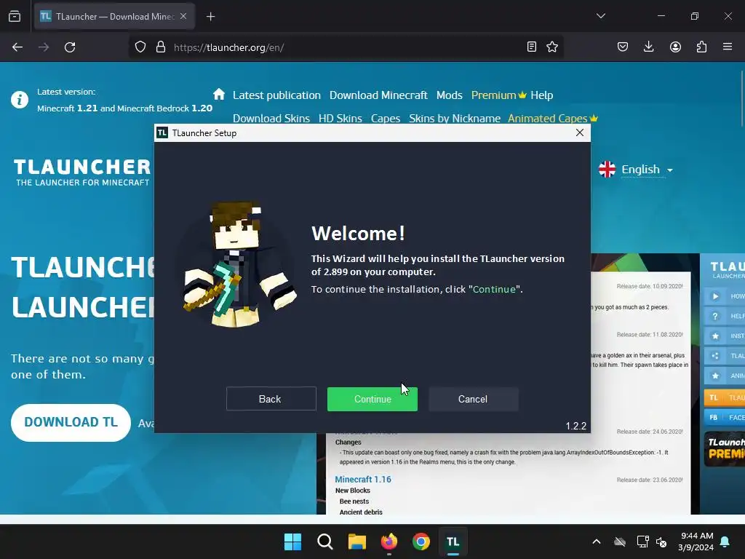Click the OneDrive cloud tray icon
This screenshot has width=745, height=559.
tap(620, 542)
